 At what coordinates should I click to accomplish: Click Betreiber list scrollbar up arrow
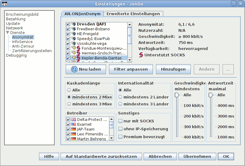click(x=111, y=119)
